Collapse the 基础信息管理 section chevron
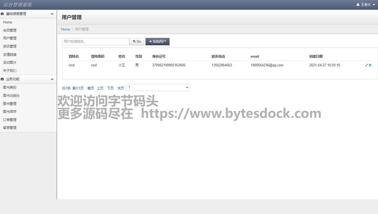Viewport: 378px width, 214px height. tap(52, 14)
